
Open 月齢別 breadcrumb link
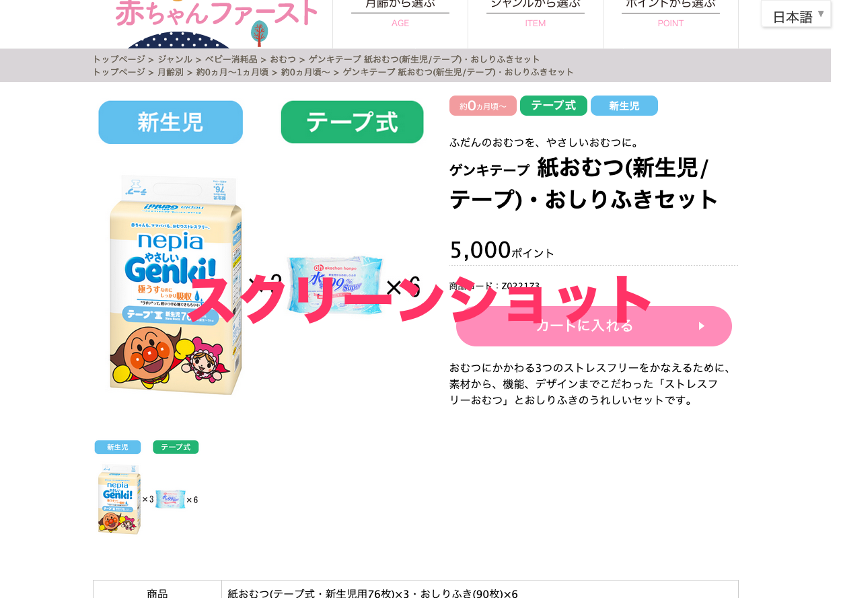click(170, 72)
